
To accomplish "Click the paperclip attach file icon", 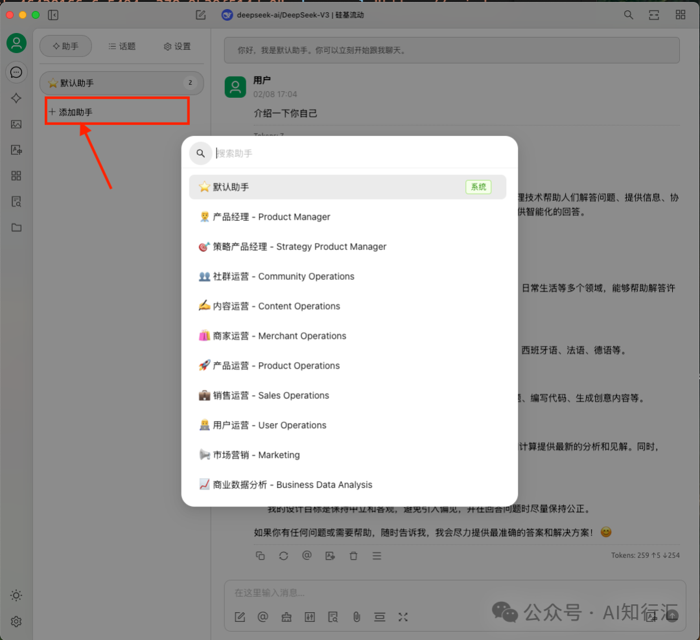I will coord(356,617).
